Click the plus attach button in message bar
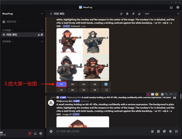 click(x=51, y=131)
